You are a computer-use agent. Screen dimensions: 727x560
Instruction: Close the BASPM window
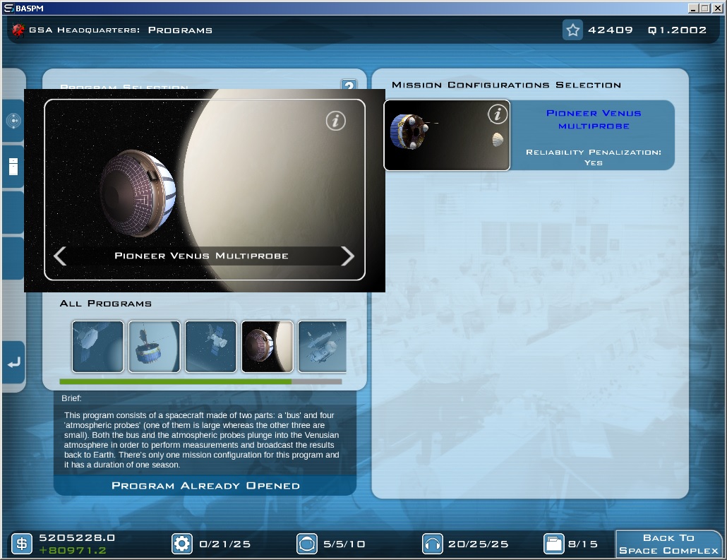pos(717,8)
